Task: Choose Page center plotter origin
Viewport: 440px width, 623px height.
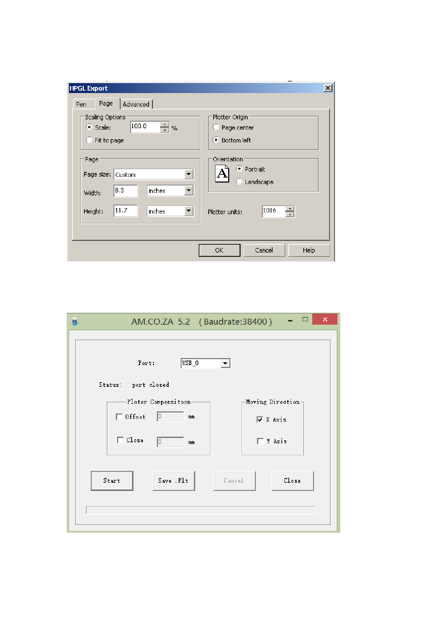Action: (x=216, y=128)
